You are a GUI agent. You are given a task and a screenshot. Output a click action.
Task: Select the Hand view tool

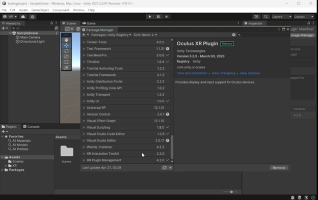click(x=66, y=40)
